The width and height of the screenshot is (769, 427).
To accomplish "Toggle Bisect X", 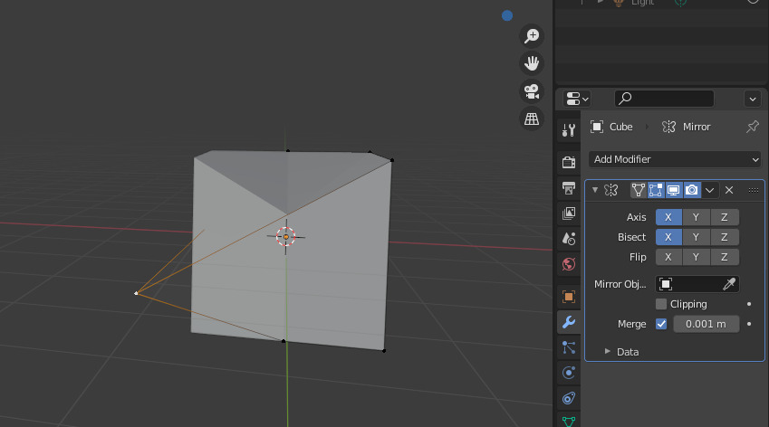I will point(668,238).
